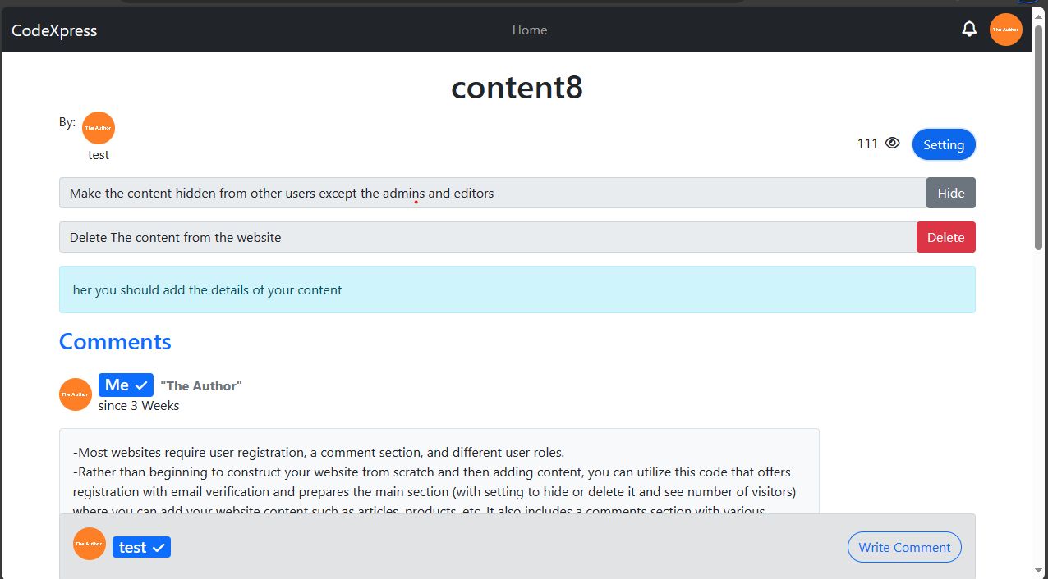Go to the Home nav item
Viewport: 1048px width, 579px height.
(530, 30)
